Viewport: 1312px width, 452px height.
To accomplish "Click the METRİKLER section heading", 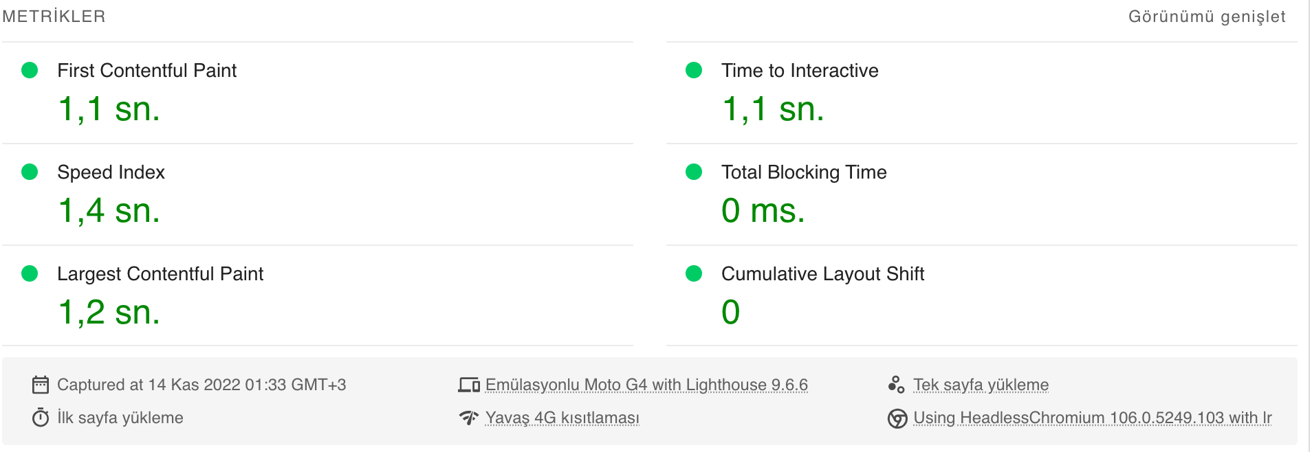I will pos(54,16).
